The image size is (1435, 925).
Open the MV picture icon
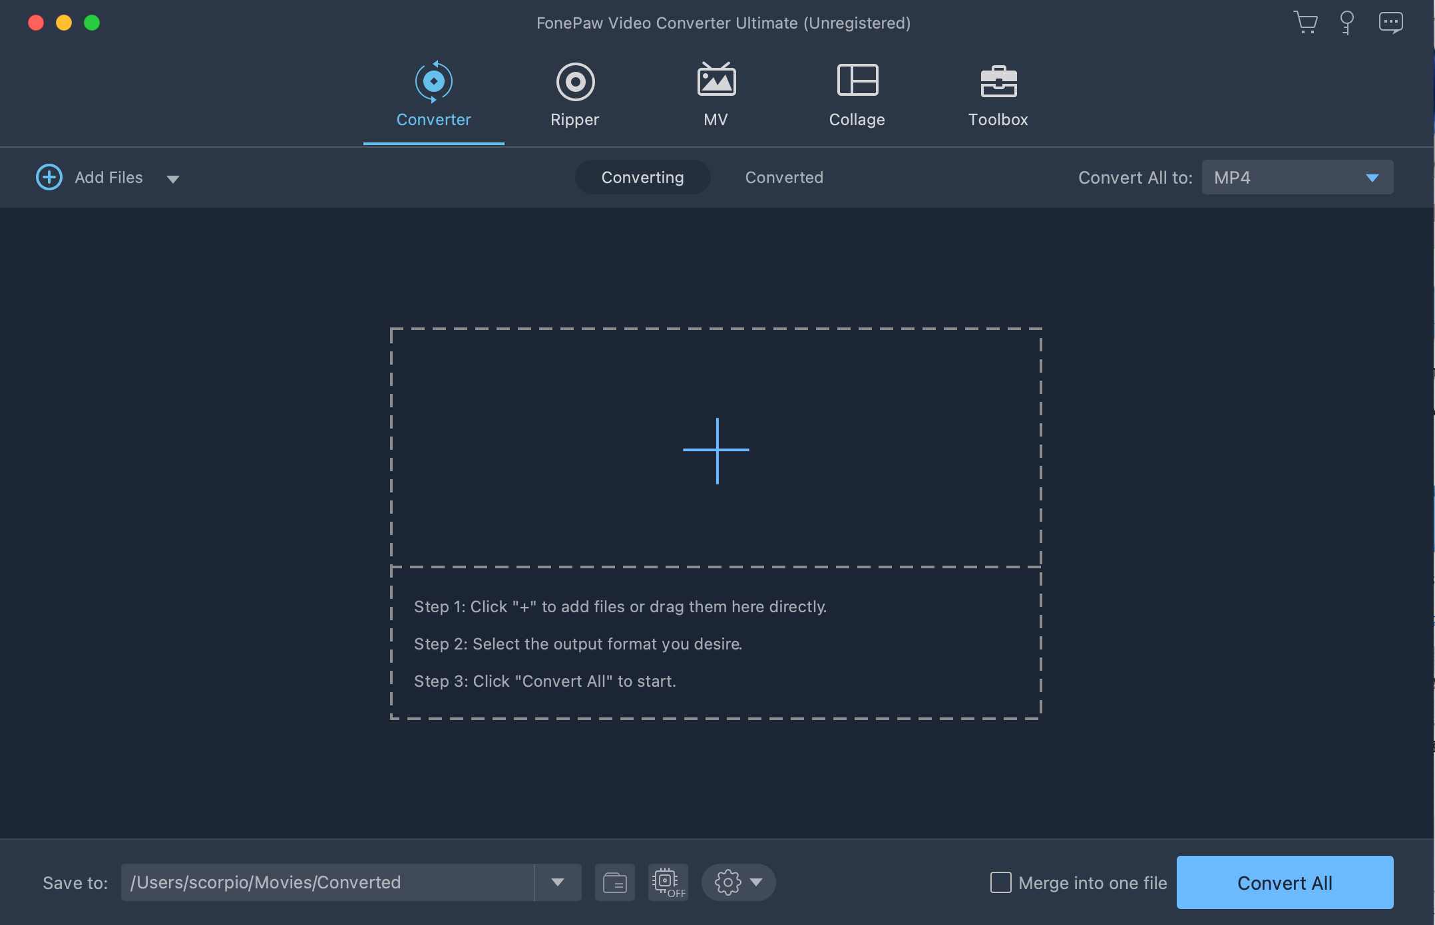click(x=716, y=81)
